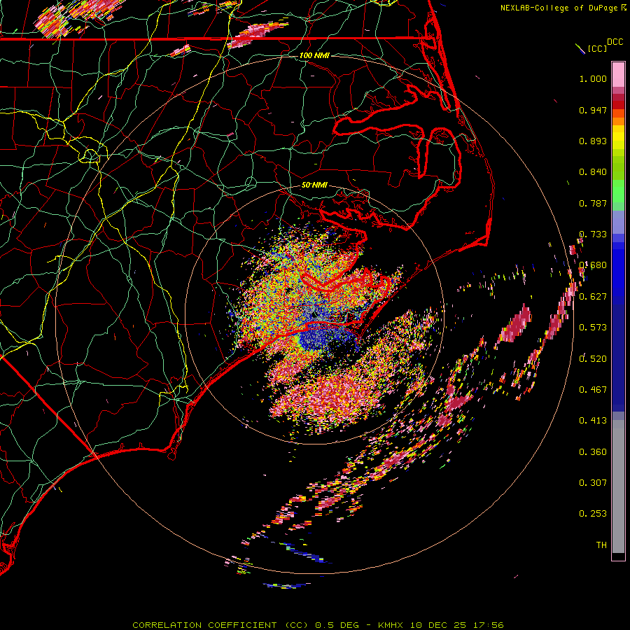Image resolution: width=630 pixels, height=630 pixels.
Task: Pick the periwinkle color bar segment near 0.733
Action: click(x=618, y=222)
